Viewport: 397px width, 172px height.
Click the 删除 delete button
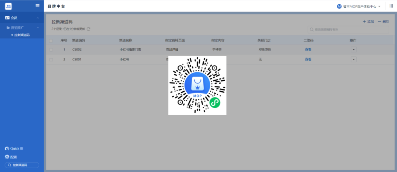(383, 22)
